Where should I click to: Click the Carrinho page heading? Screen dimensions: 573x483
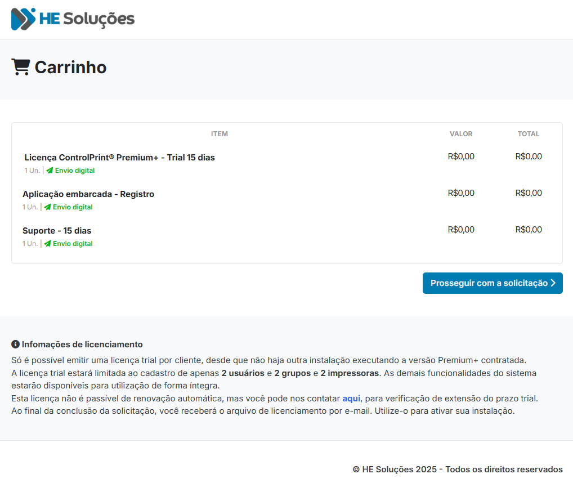[x=70, y=67]
